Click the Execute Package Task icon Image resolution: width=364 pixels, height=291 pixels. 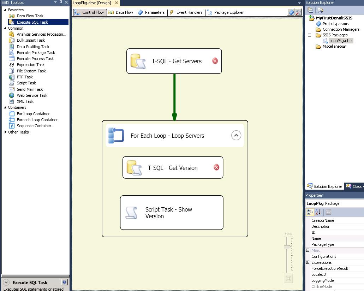pos(12,53)
